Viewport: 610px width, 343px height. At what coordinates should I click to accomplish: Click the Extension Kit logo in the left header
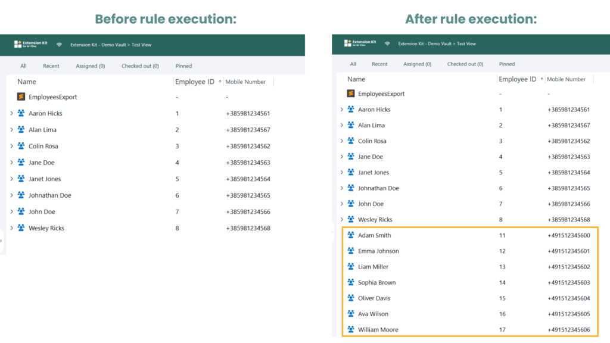31,44
